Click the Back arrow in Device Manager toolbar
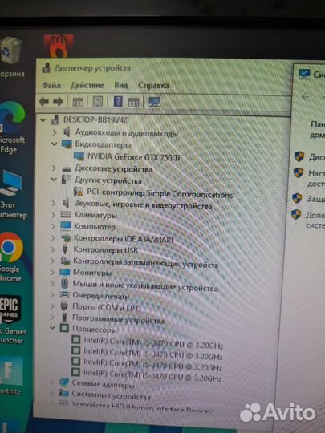325x433 pixels. [43, 102]
